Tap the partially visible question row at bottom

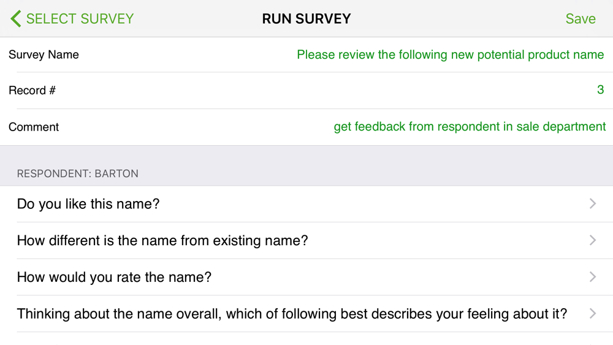click(x=306, y=339)
